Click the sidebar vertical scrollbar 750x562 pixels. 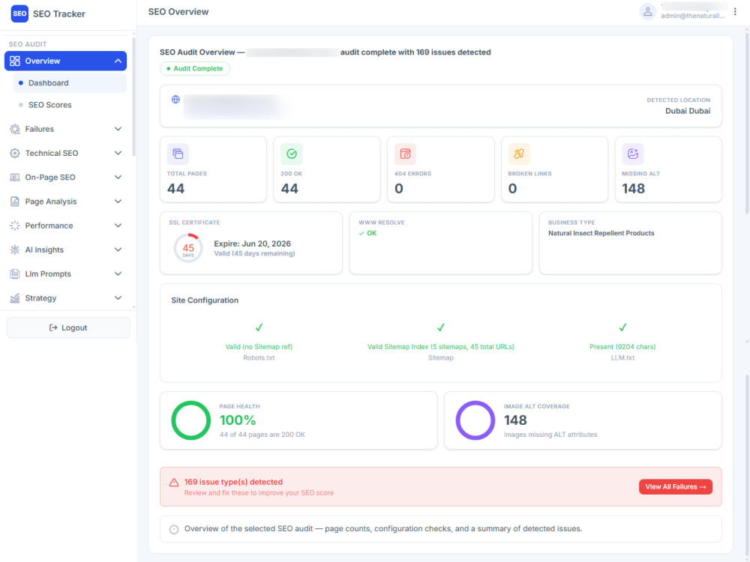click(134, 96)
